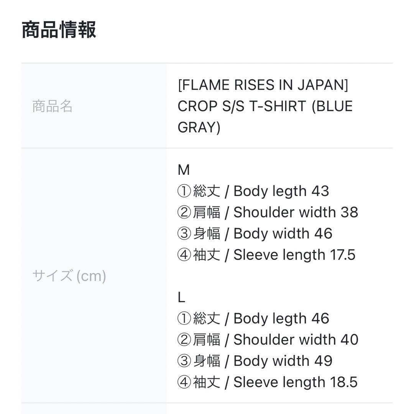Click the Body width 46 text
414x414 pixels.
(283, 233)
